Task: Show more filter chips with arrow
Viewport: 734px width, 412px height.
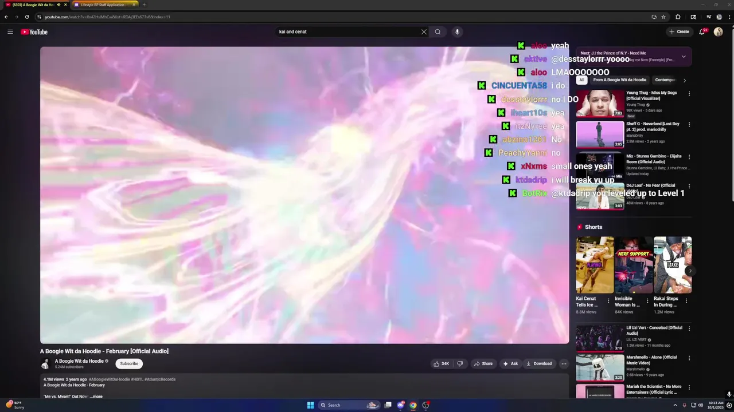Action: (684, 81)
